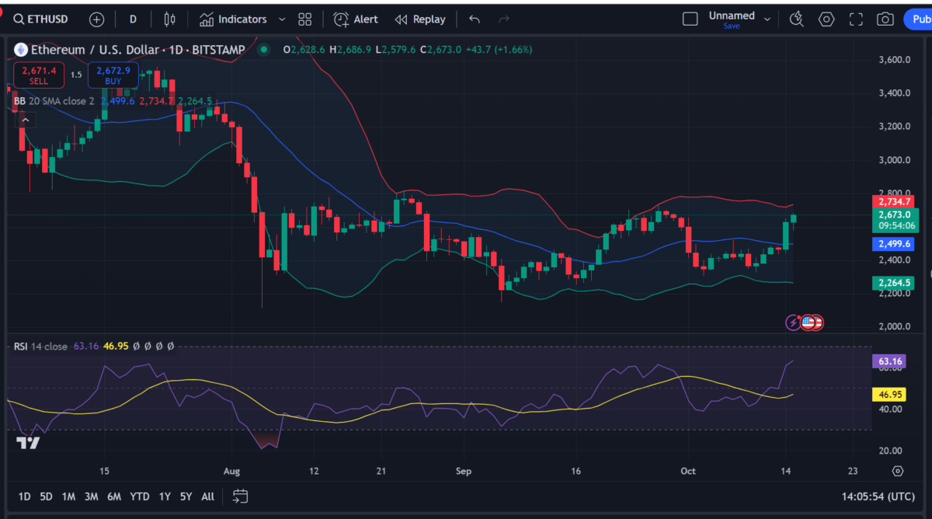
Task: Switch to the YTD date range
Action: pyautogui.click(x=140, y=496)
